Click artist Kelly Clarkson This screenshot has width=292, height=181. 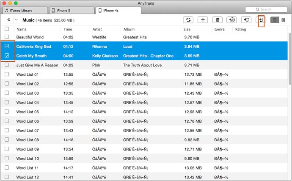coord(105,56)
